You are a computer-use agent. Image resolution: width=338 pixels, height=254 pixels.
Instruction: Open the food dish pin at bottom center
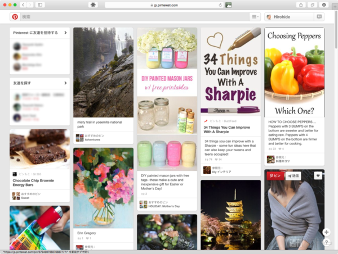pyautogui.click(x=167, y=232)
